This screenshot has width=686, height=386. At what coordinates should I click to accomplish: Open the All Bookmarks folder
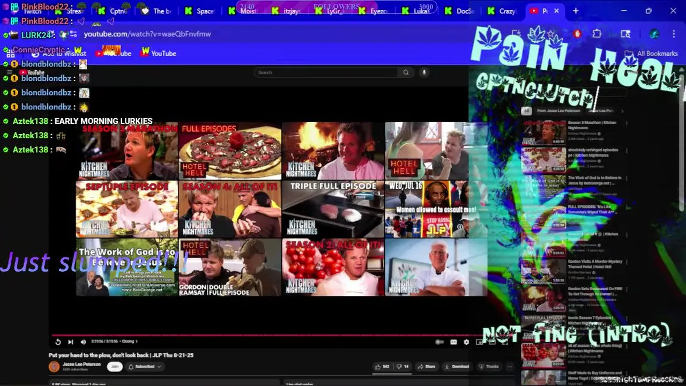point(652,53)
